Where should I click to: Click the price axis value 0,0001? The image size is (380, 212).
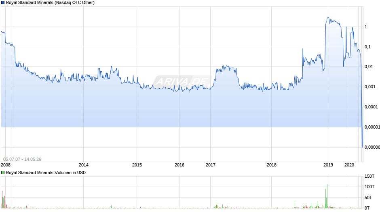(x=371, y=107)
